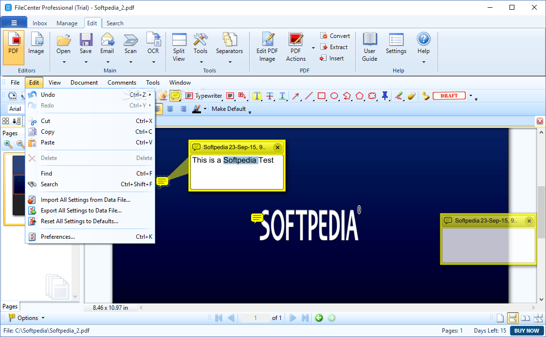
Task: Expand the Tools dropdown in ribbon
Action: point(201,62)
